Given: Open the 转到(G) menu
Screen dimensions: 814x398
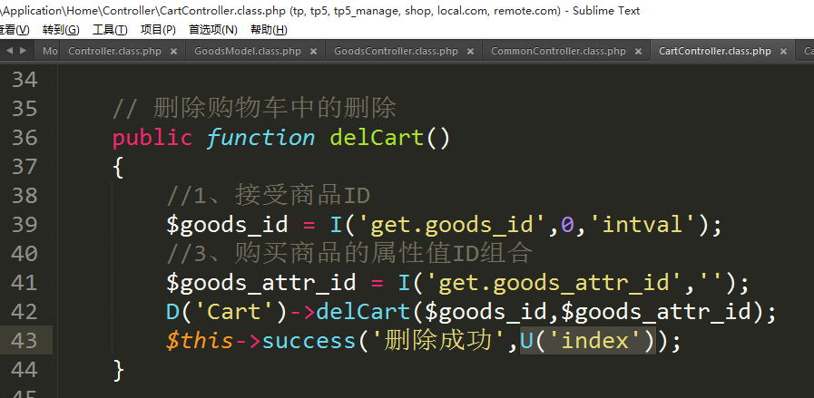Looking at the screenshot, I should pos(61,30).
